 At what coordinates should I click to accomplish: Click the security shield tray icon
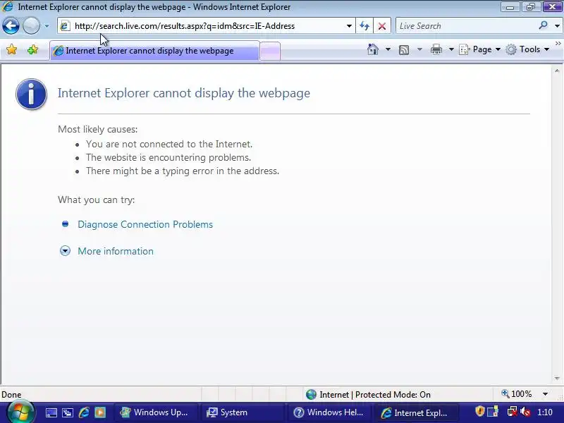click(x=479, y=411)
